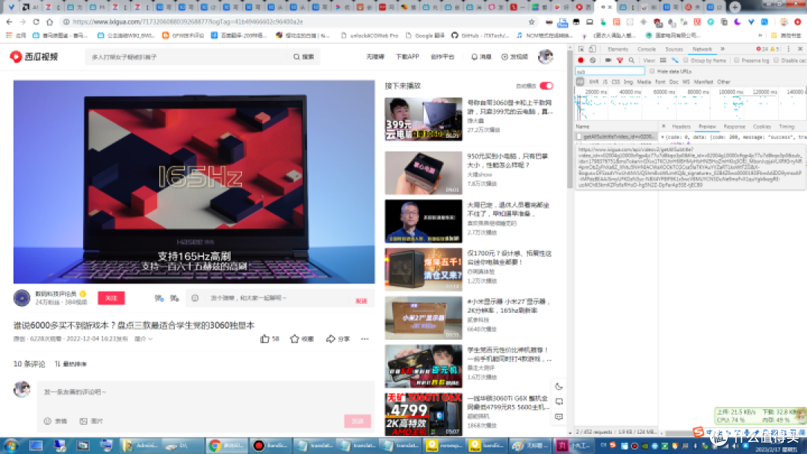Open the Timing tab of the request

pyautogui.click(x=786, y=126)
